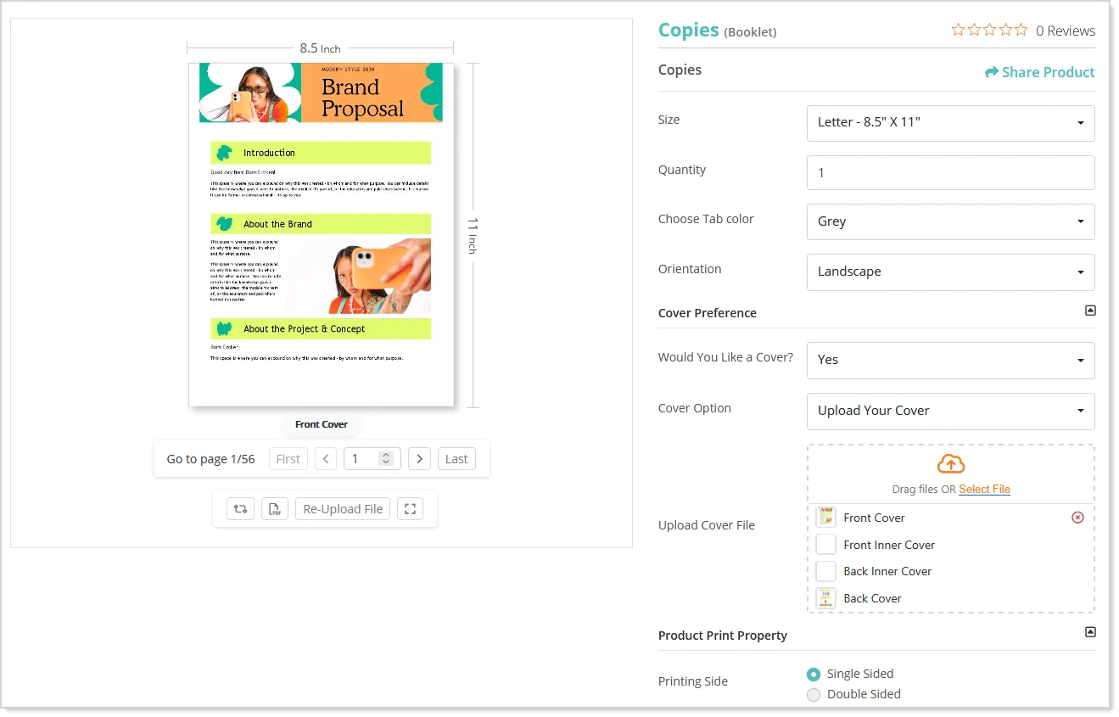1119x717 pixels.
Task: Collapse the Cover Preference section
Action: [x=1090, y=311]
